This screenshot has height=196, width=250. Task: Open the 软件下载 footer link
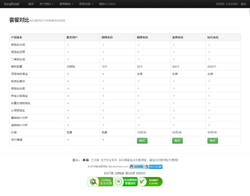pyautogui.click(x=109, y=173)
